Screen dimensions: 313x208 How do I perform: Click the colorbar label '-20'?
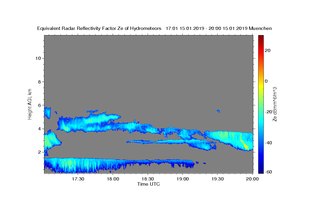[x=268, y=112]
